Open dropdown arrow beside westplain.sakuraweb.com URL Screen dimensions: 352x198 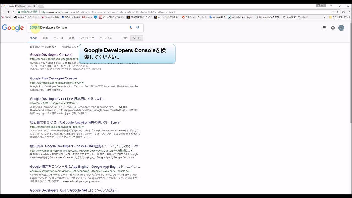(x=131, y=171)
